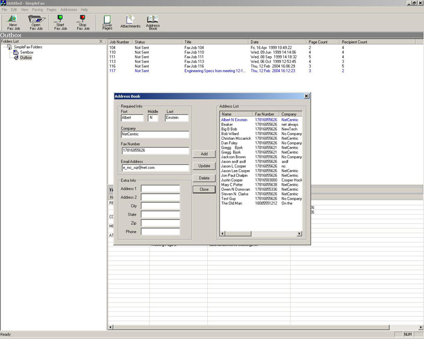Click the Update button in Address Book
The image size is (424, 339).
pos(204,166)
